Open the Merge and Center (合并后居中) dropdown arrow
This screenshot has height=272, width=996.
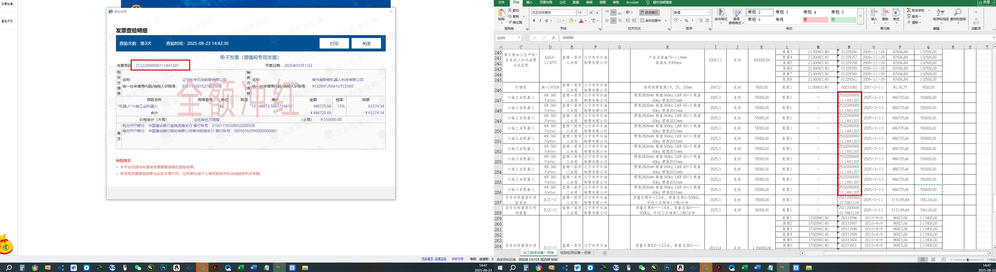[x=666, y=20]
